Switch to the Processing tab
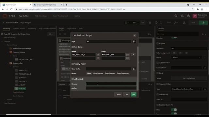This screenshot has height=117, width=209. [x=32, y=29]
